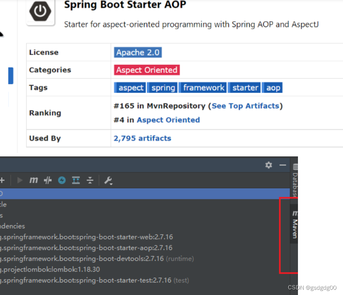Viewport: 343px width, 295px height.
Task: Select spring-boot-starter-web:2.7.16 dependency
Action: pos(87,237)
